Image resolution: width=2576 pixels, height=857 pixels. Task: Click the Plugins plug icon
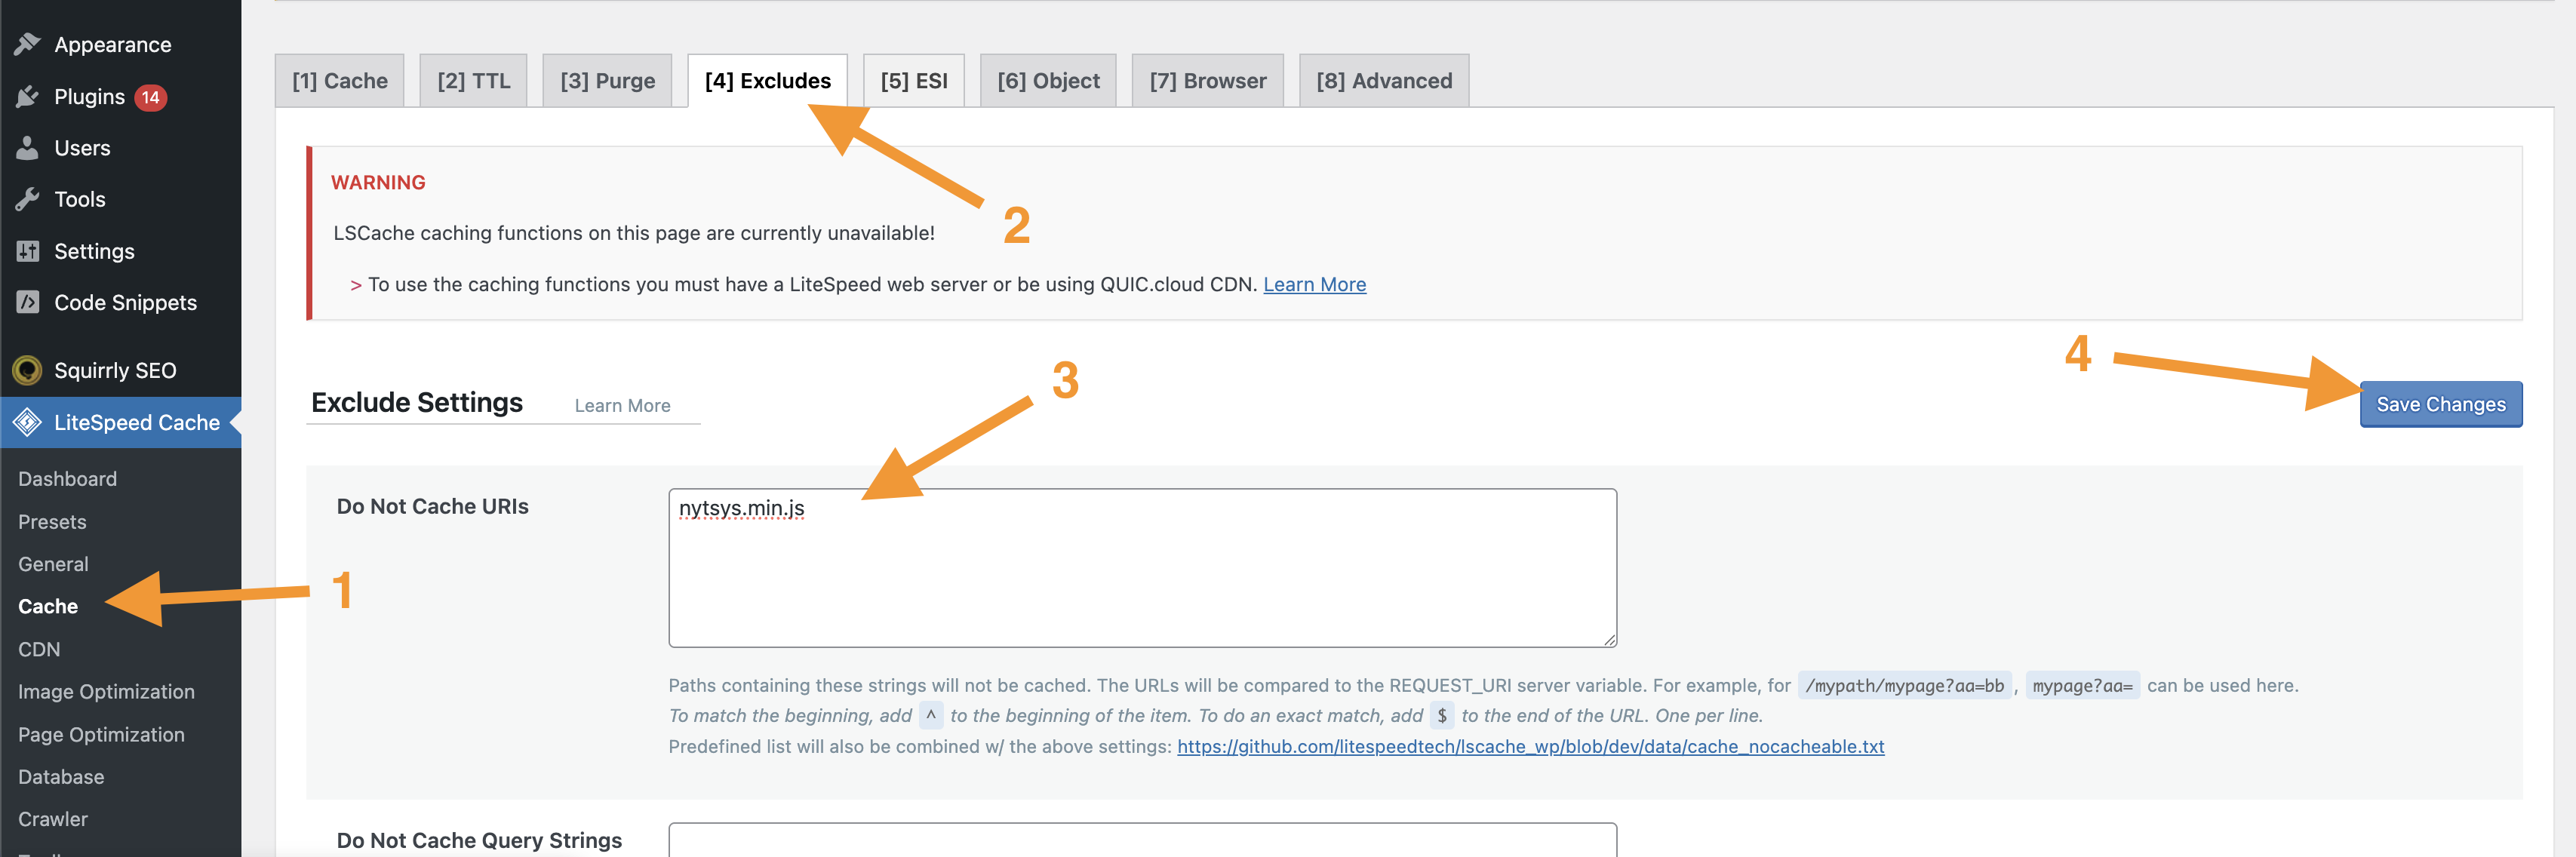(x=28, y=96)
